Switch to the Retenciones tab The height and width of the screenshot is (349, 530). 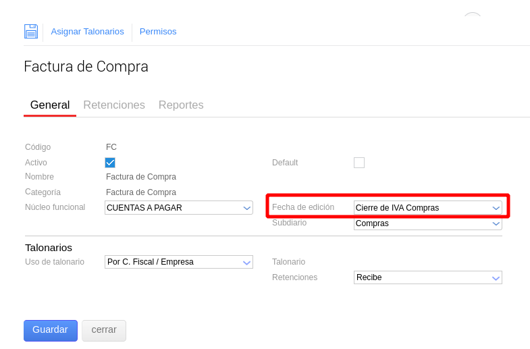click(114, 105)
